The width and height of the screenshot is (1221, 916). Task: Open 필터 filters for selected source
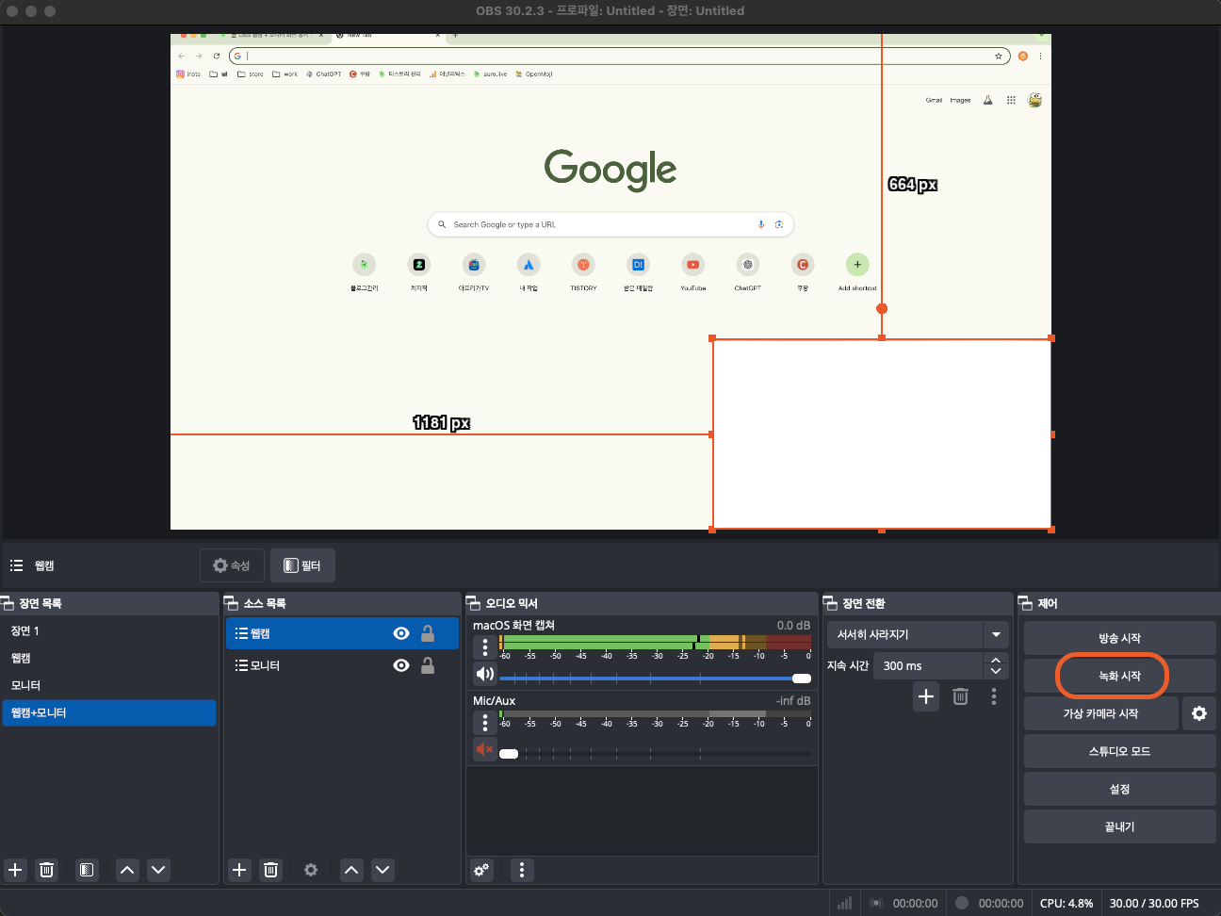302,565
